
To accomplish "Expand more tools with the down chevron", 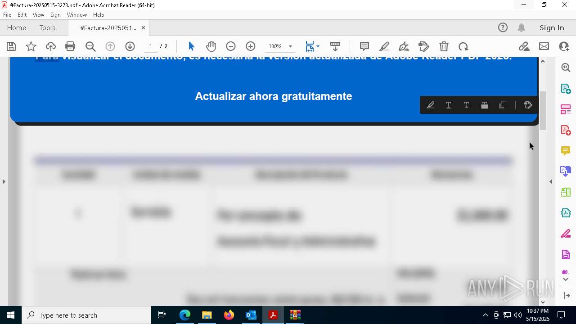I will coord(566,279).
